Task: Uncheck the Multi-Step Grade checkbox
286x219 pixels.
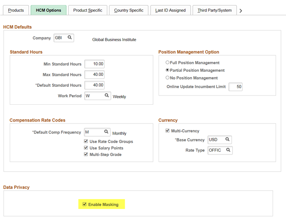Action: [86, 155]
